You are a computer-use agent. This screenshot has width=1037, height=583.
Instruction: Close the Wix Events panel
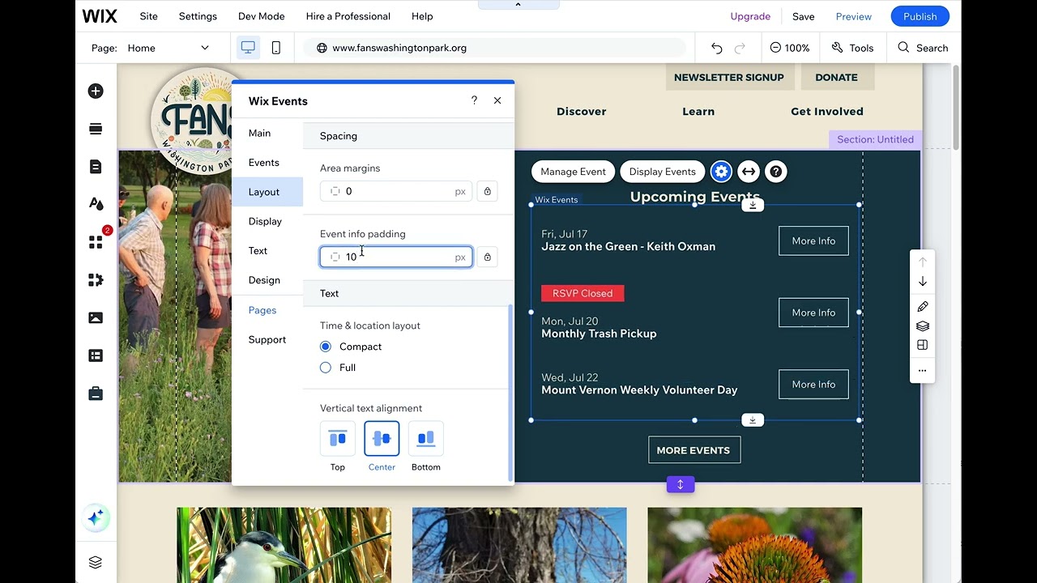coord(497,100)
